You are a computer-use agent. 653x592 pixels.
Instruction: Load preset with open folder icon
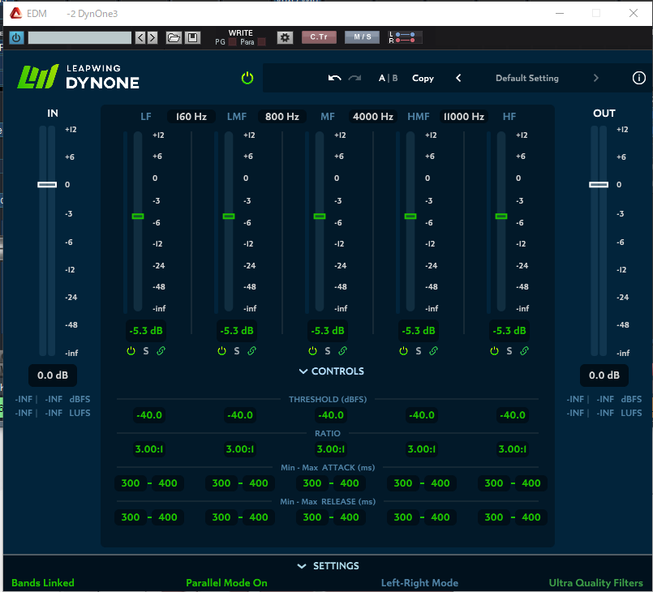click(x=174, y=38)
